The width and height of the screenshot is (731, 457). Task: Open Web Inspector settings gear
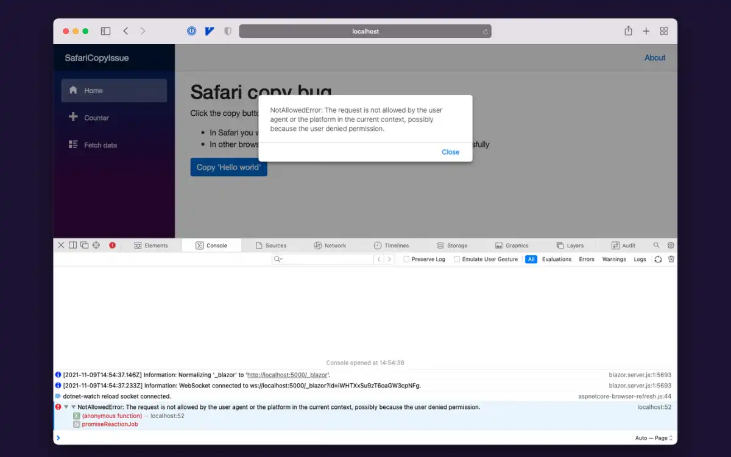(671, 246)
